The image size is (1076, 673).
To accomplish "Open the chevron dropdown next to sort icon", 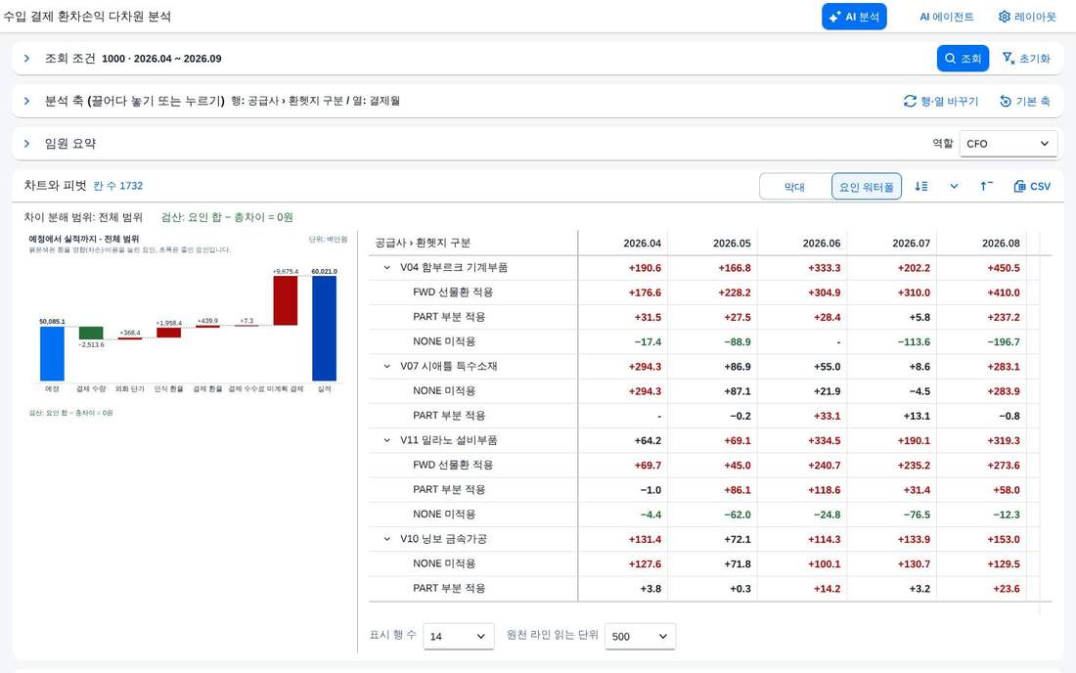I will click(954, 186).
